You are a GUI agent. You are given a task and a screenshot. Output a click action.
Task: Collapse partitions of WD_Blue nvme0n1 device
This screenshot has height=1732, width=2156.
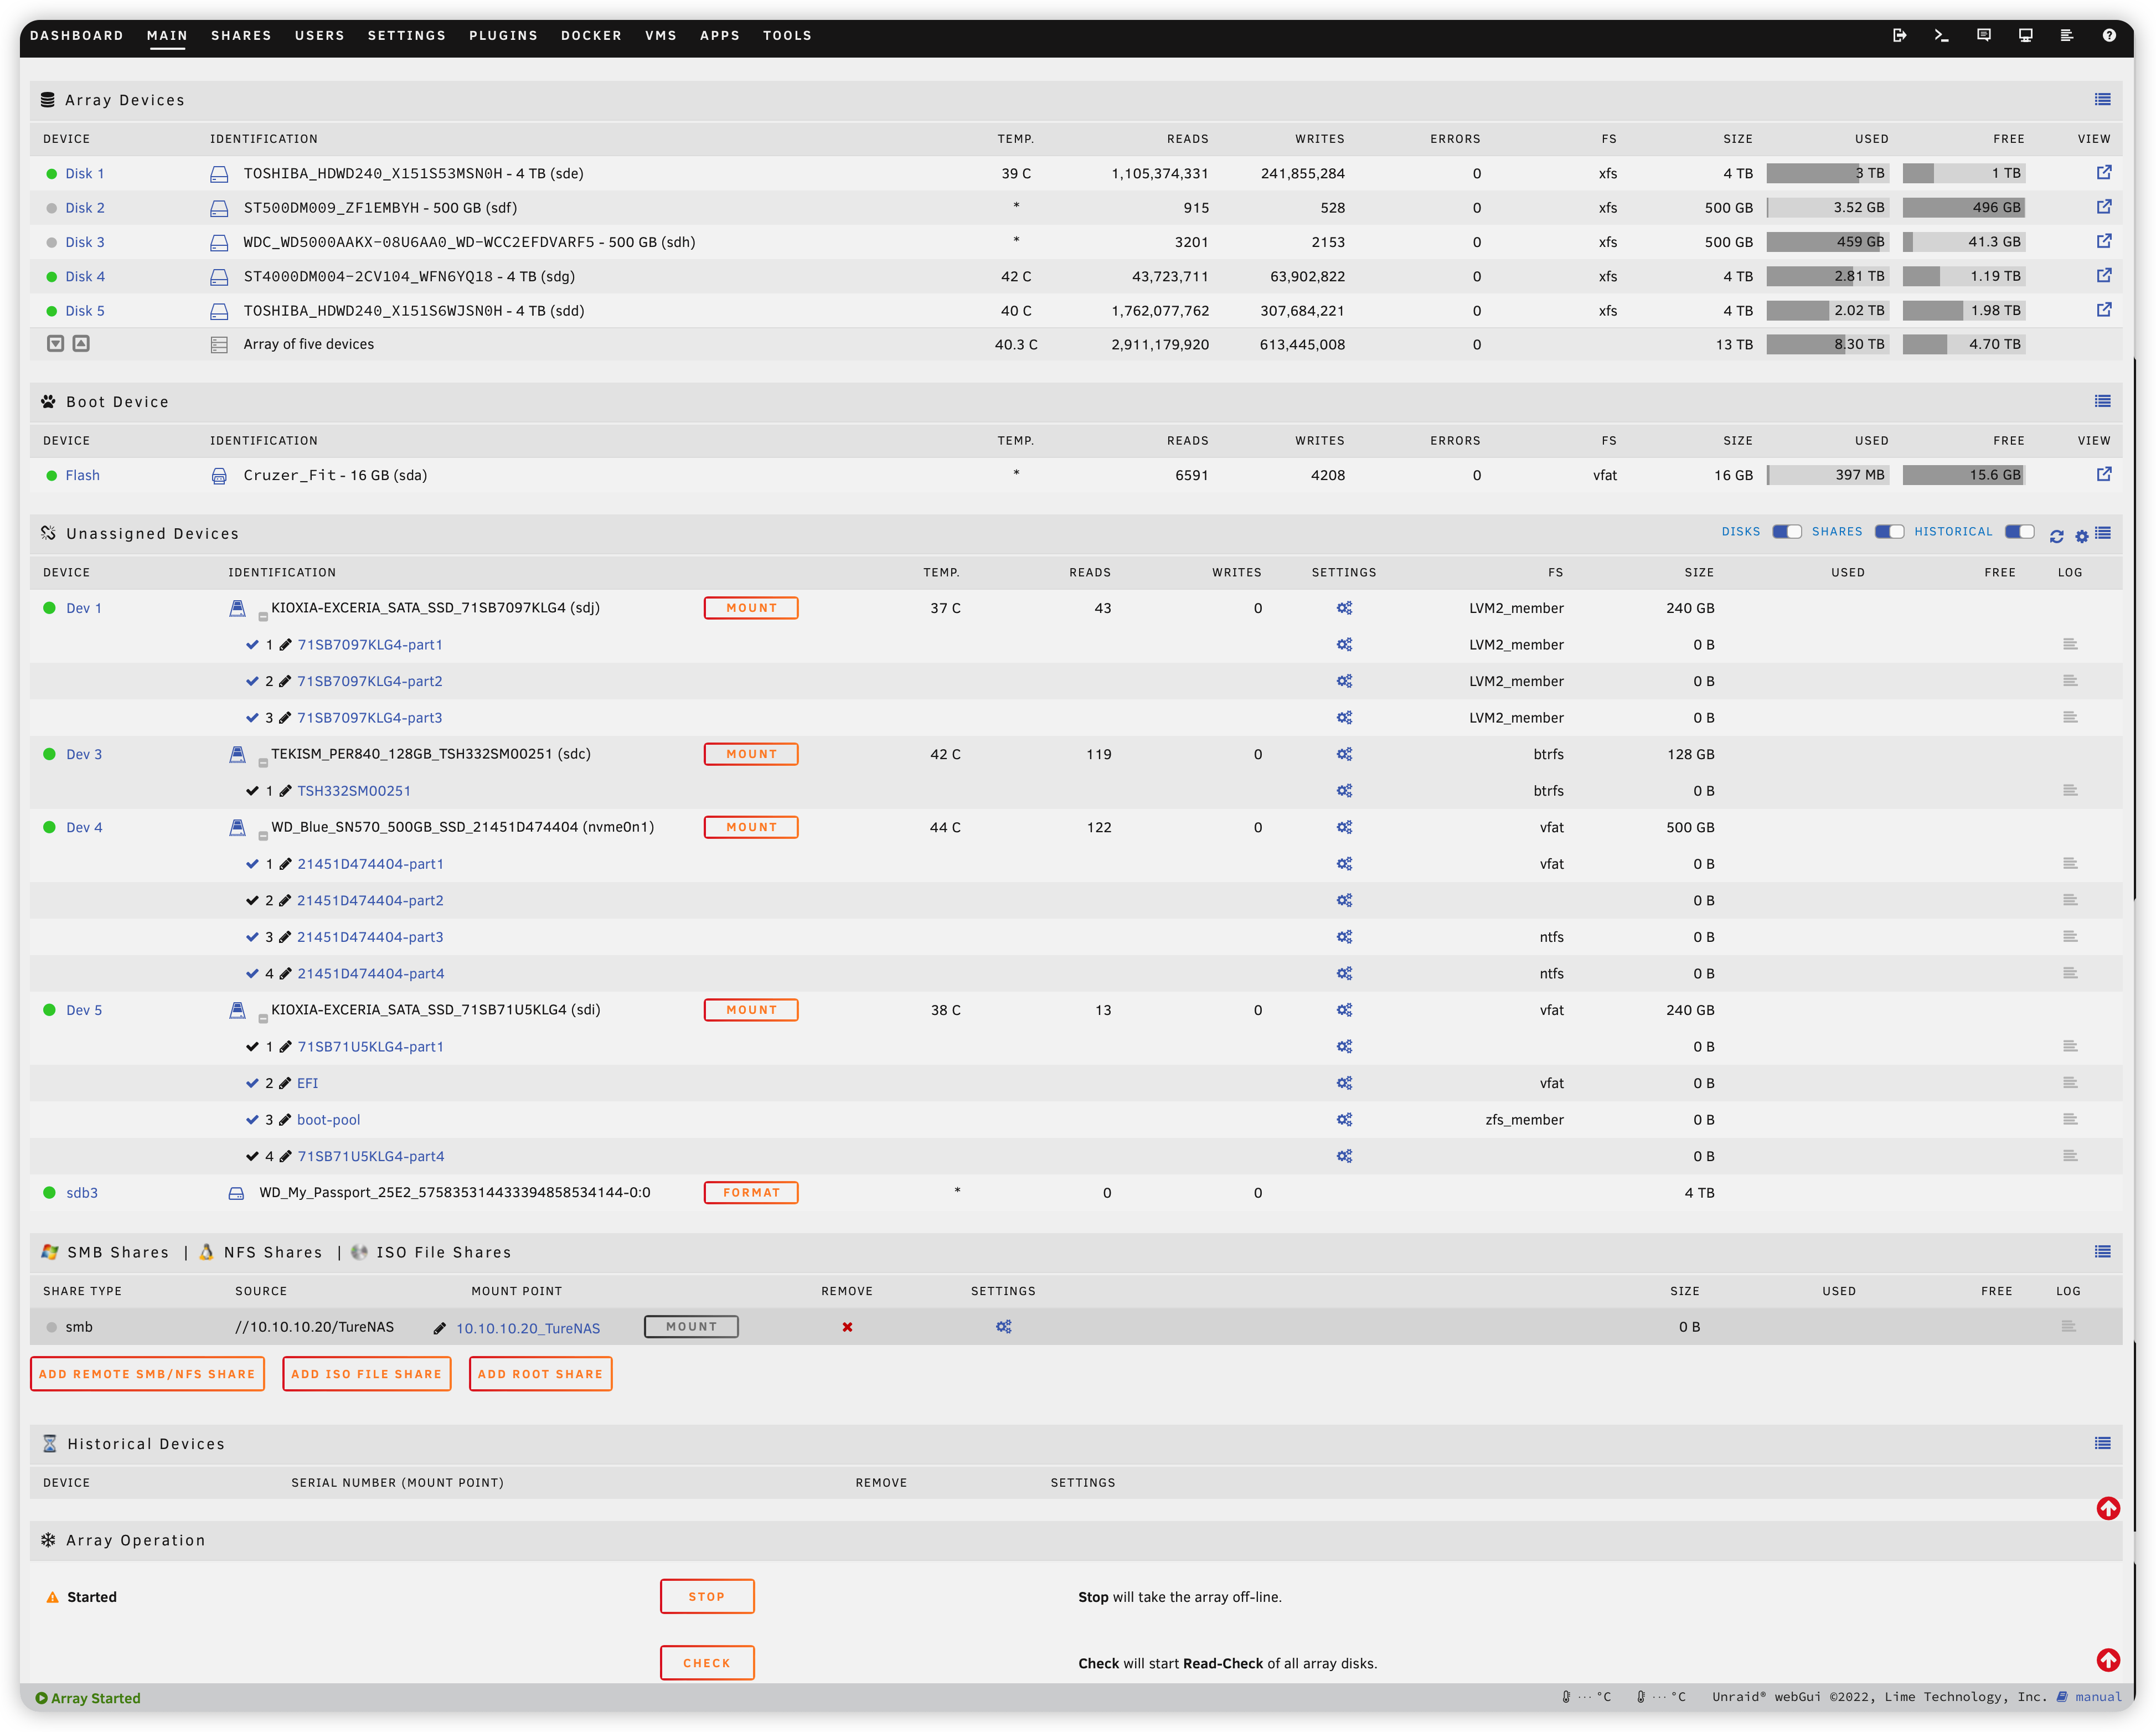(x=263, y=835)
